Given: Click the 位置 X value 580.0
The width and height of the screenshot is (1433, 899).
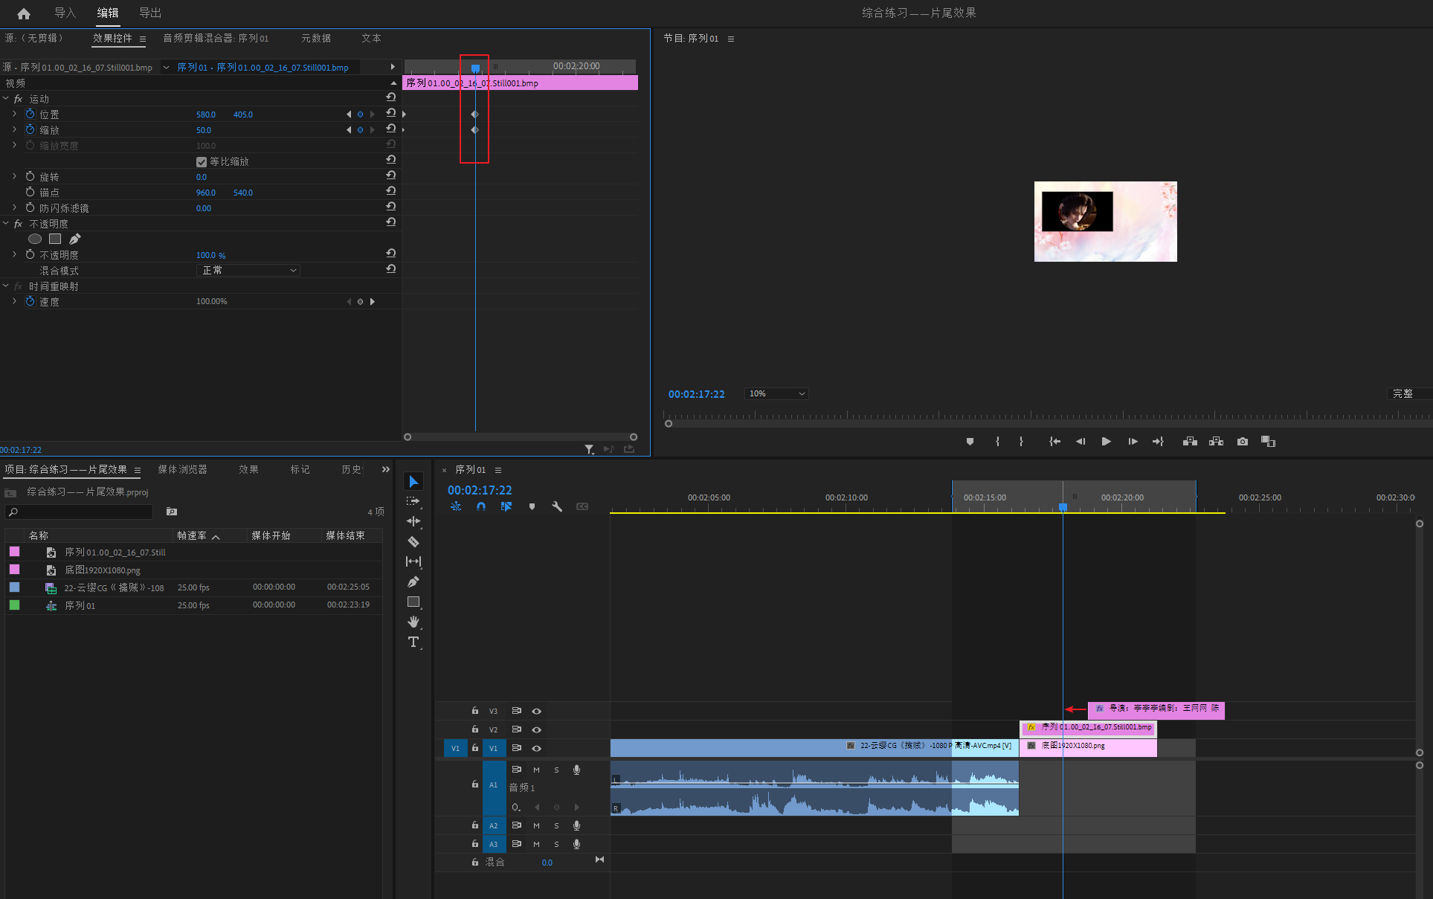Looking at the screenshot, I should tap(206, 115).
